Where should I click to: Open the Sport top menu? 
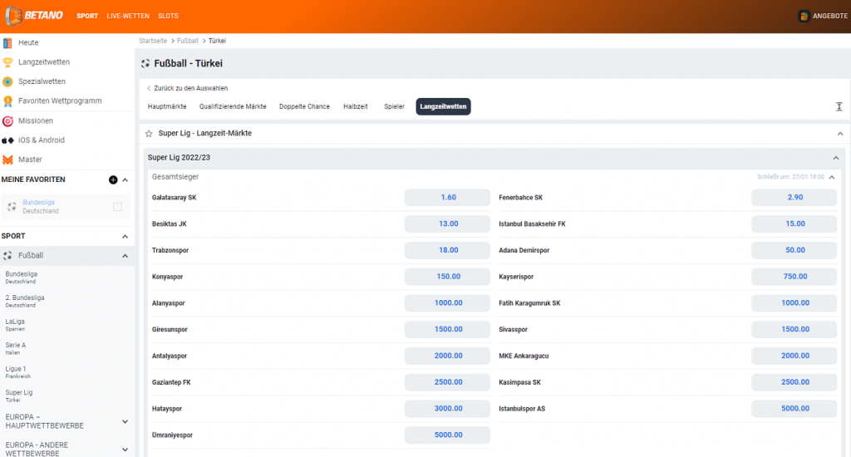tap(87, 16)
